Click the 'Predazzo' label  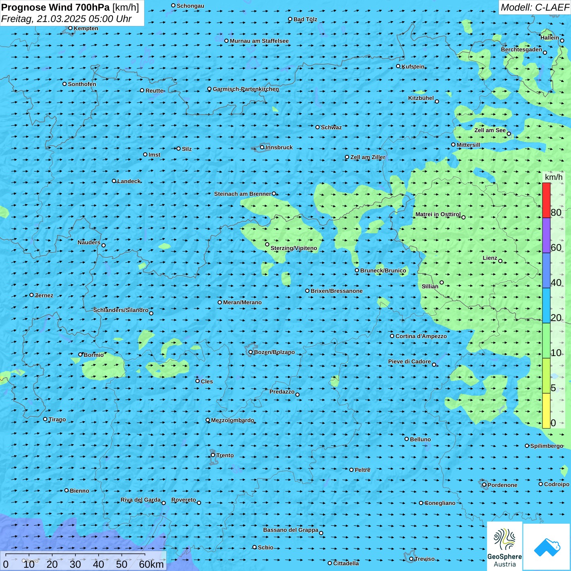tap(282, 392)
